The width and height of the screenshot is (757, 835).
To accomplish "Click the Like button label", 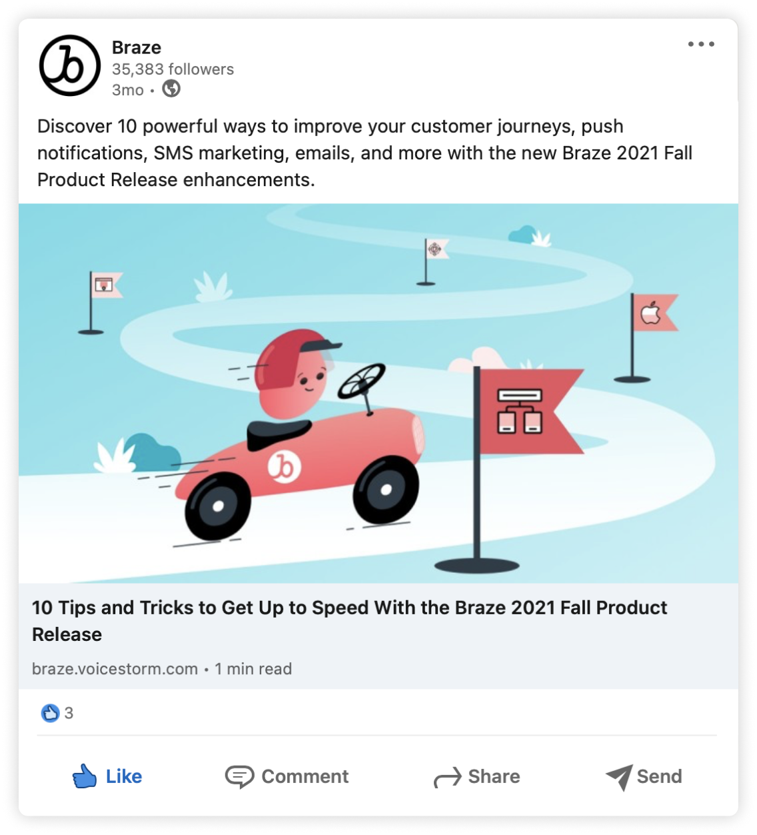I will coord(124,776).
